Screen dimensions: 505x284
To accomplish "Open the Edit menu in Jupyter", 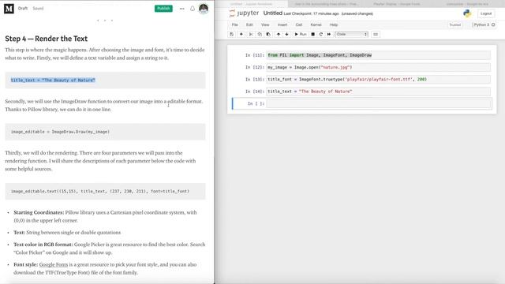I will [249, 24].
